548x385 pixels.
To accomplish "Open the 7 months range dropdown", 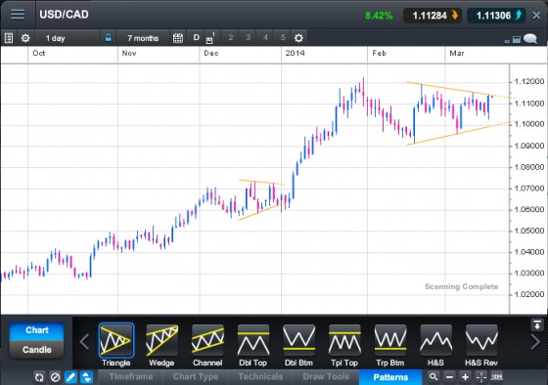I will point(143,38).
